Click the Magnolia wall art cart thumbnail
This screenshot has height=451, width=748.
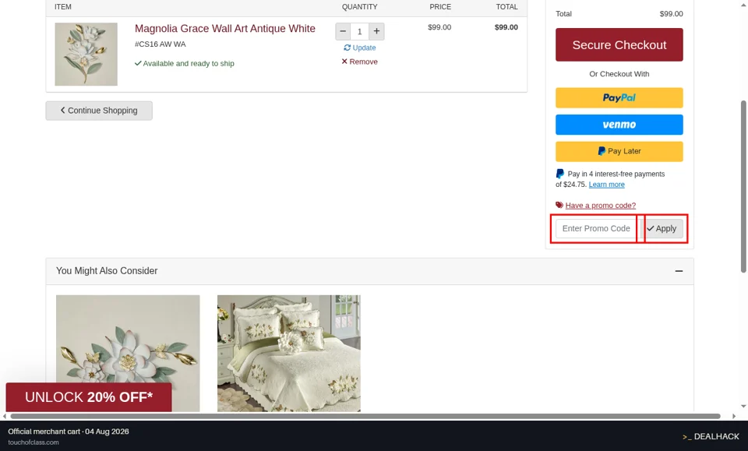point(86,55)
